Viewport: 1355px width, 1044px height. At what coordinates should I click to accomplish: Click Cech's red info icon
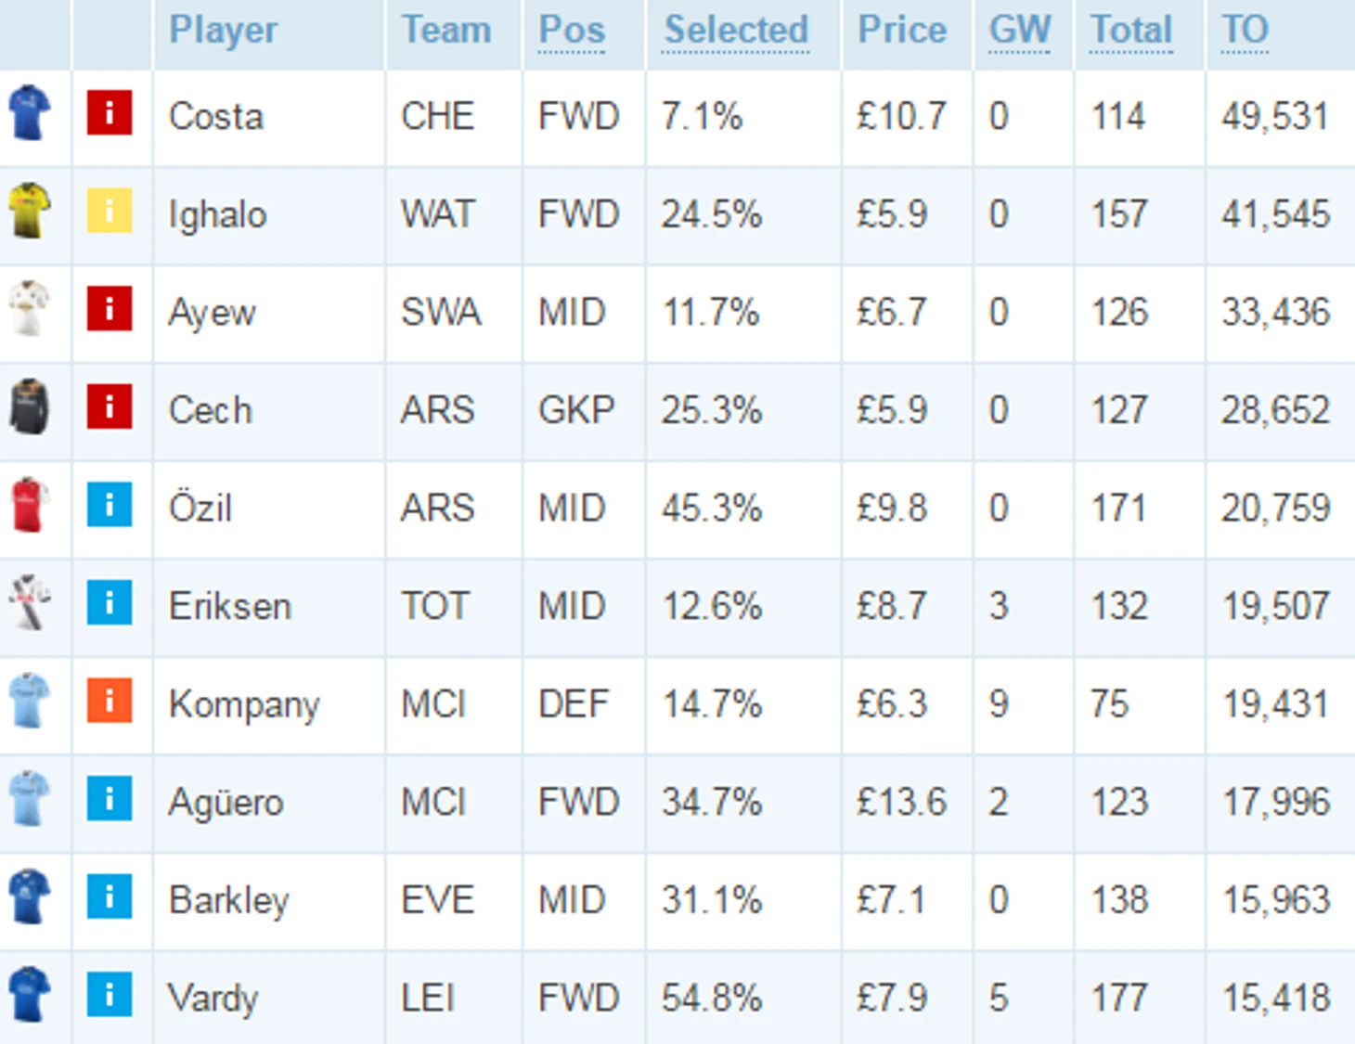[x=110, y=406]
